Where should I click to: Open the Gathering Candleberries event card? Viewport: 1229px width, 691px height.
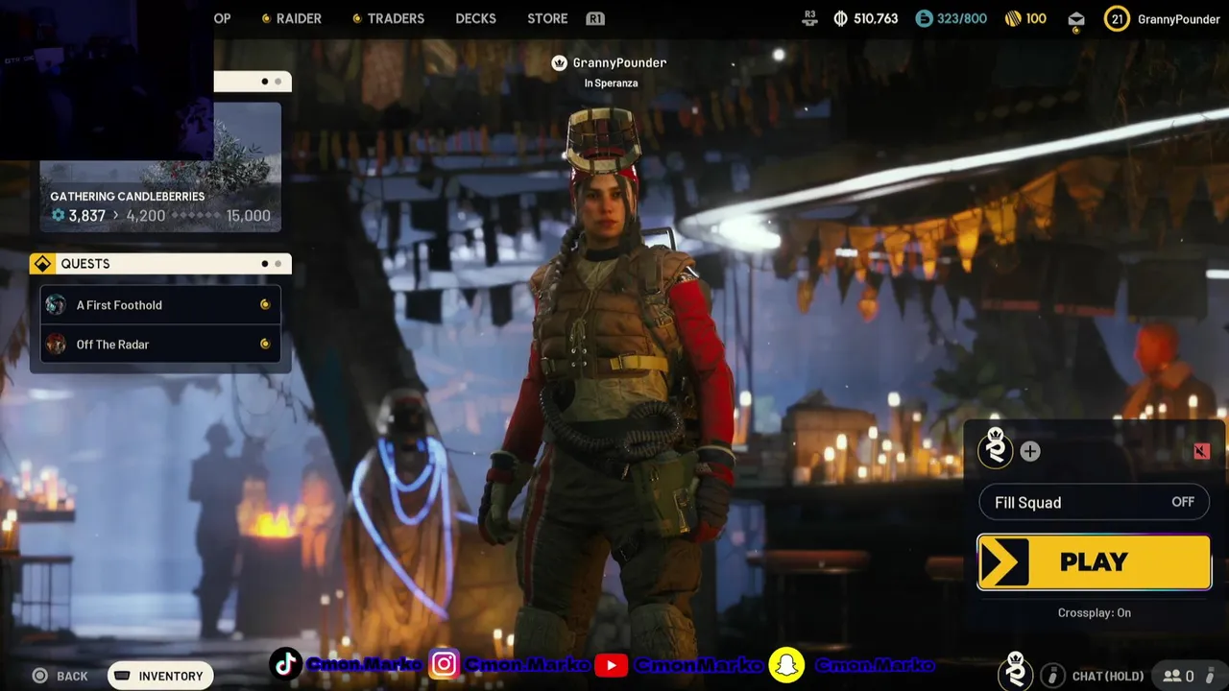160,167
